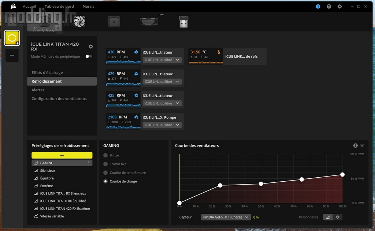The height and width of the screenshot is (231, 375).
Task: Open preset dropdown for 430 RPM fan
Action: pyautogui.click(x=162, y=60)
